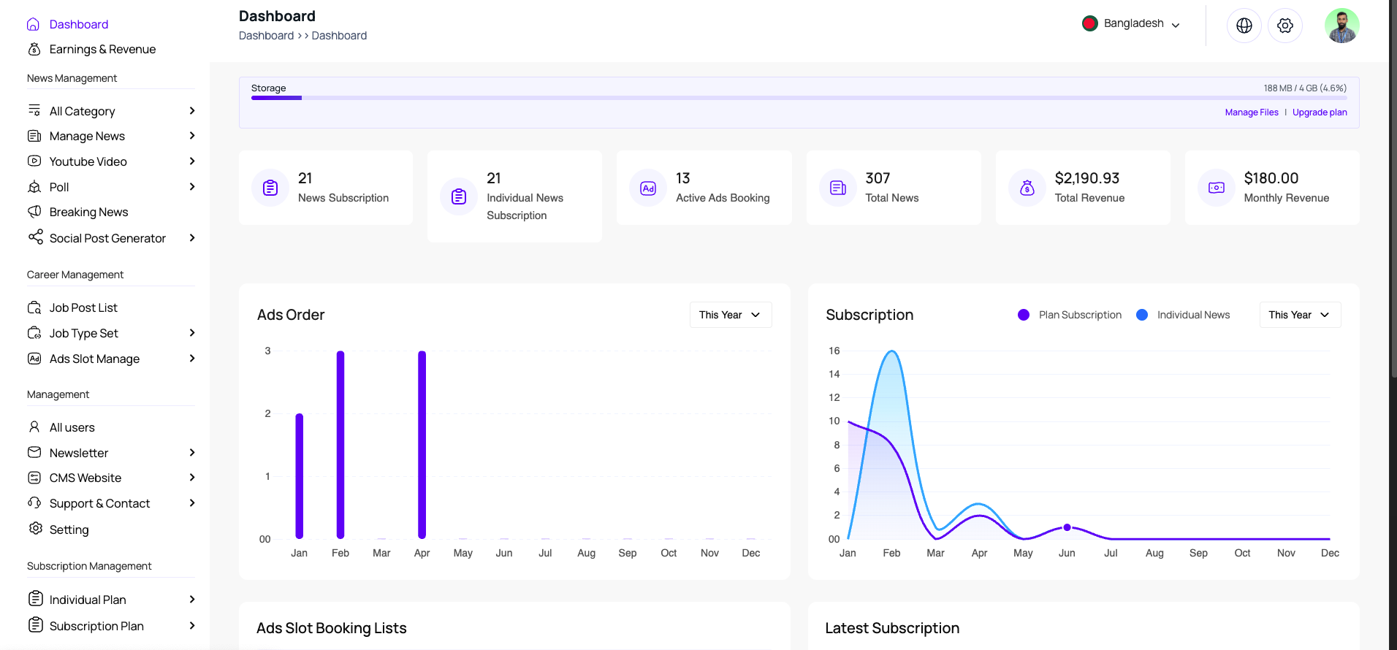Click the All Category list icon
The image size is (1397, 650).
click(34, 110)
